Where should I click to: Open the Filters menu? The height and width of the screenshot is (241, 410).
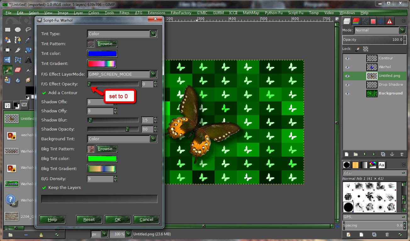pyautogui.click(x=124, y=13)
